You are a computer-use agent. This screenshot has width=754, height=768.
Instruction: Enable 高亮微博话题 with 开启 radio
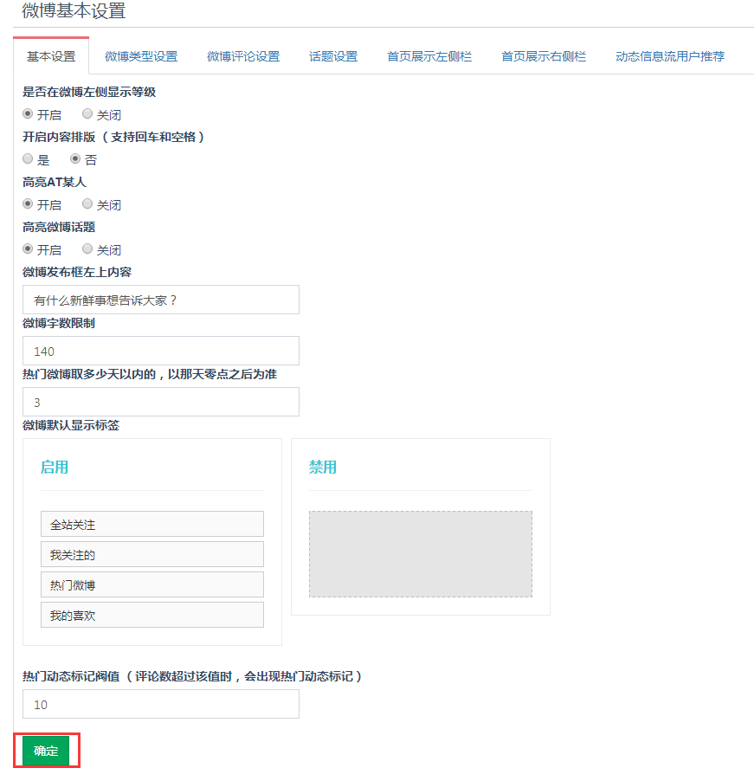[x=28, y=248]
